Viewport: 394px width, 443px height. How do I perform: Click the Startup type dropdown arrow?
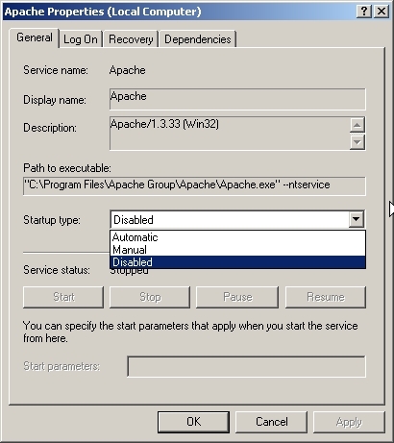pyautogui.click(x=357, y=219)
